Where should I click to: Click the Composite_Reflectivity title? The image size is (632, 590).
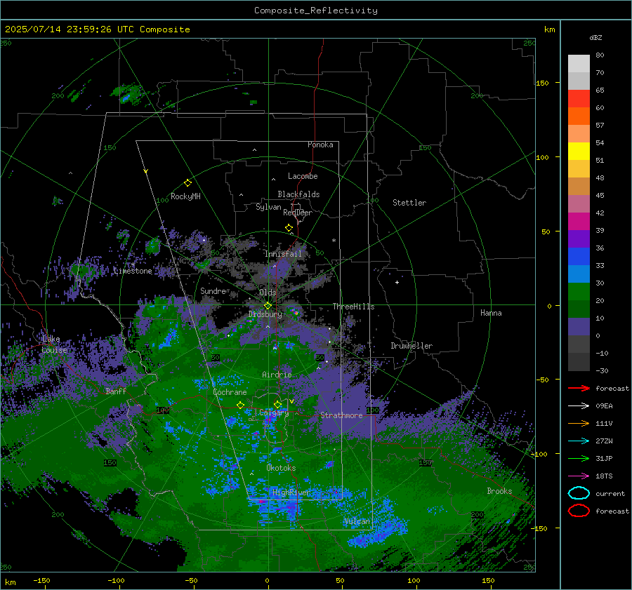(316, 11)
